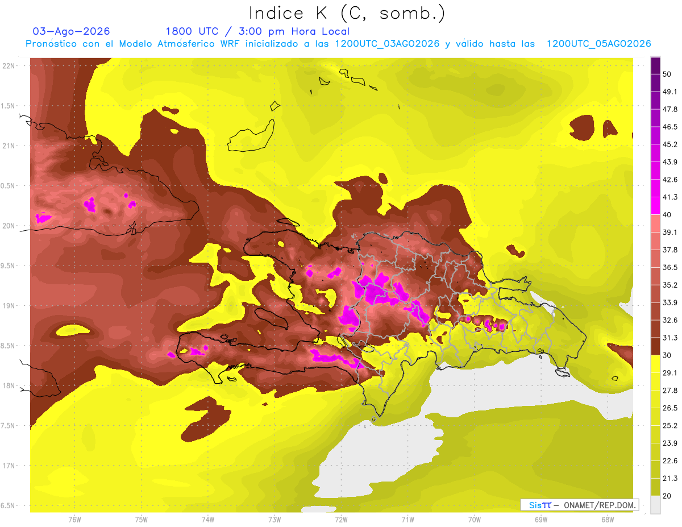Image resolution: width=682 pixels, height=527 pixels.
Task: Select the dark brown swatch between 30 and 31.3
Action: 655,346
